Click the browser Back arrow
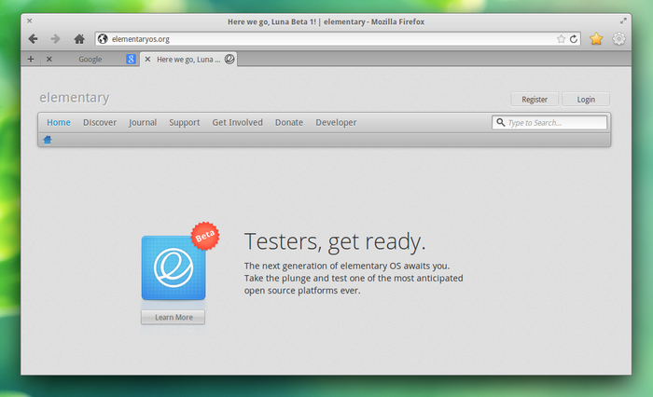Screen dimensions: 653x397 [33, 39]
